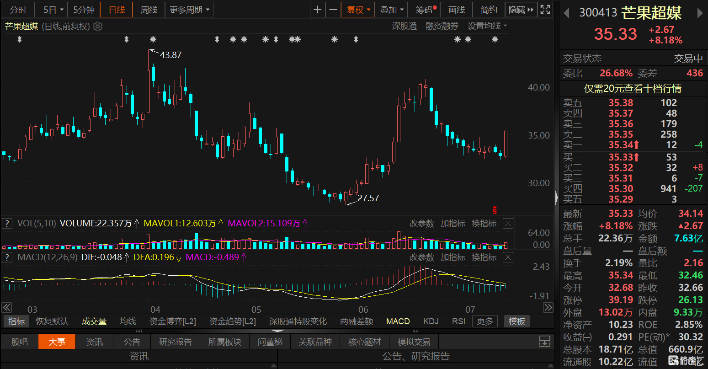Open the 股吧 tab
The width and height of the screenshot is (708, 369).
[19, 342]
